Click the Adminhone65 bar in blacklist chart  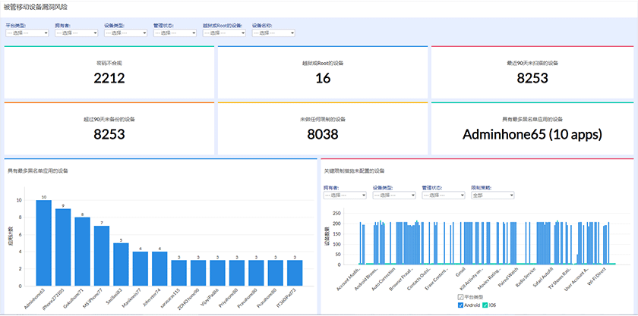[x=44, y=241]
